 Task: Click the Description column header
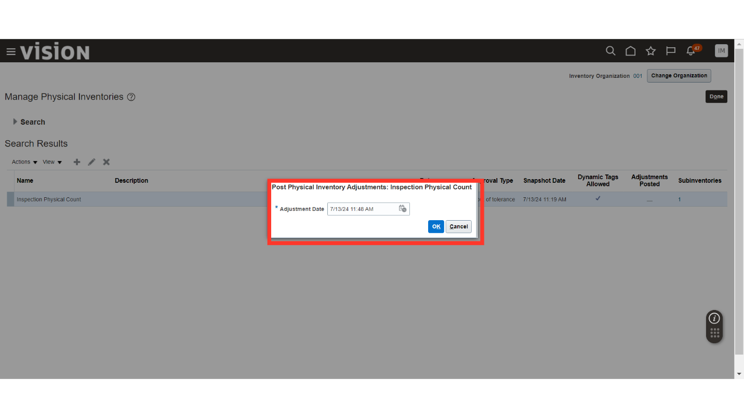point(131,181)
